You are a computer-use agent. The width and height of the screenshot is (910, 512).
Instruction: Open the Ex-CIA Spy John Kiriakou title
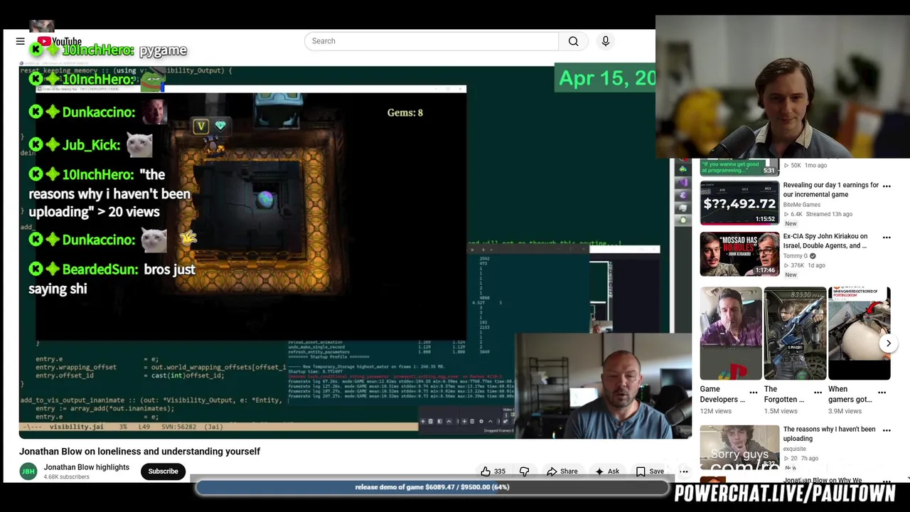pyautogui.click(x=825, y=241)
